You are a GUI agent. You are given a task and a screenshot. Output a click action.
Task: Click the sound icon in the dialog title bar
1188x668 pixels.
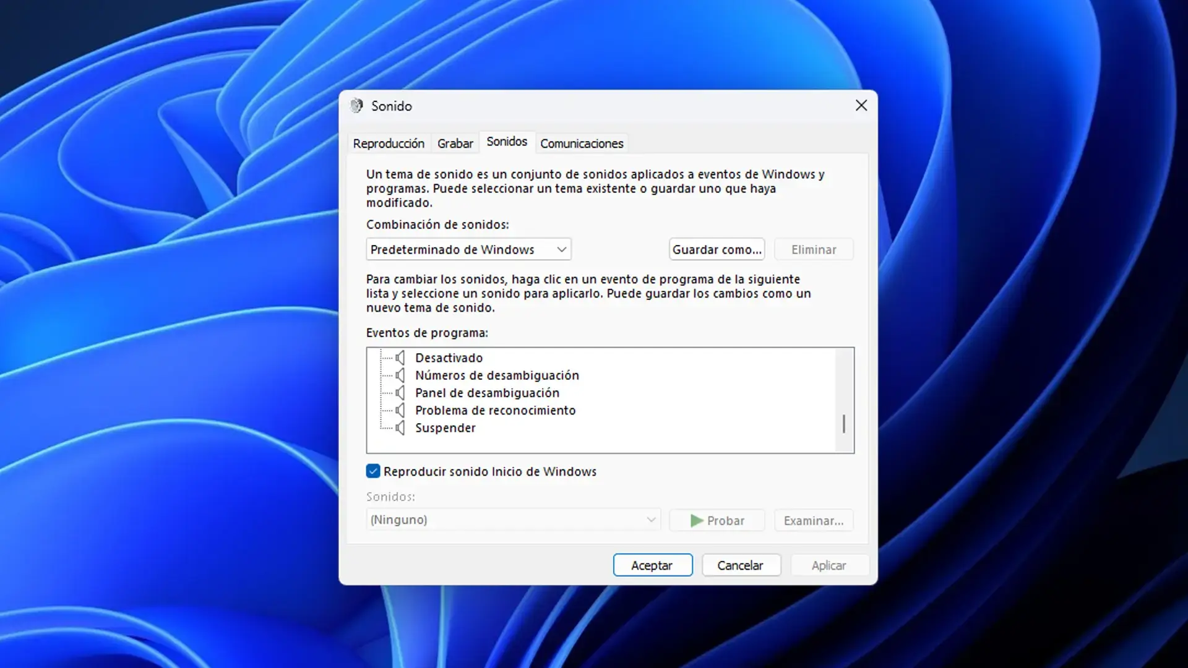[357, 106]
